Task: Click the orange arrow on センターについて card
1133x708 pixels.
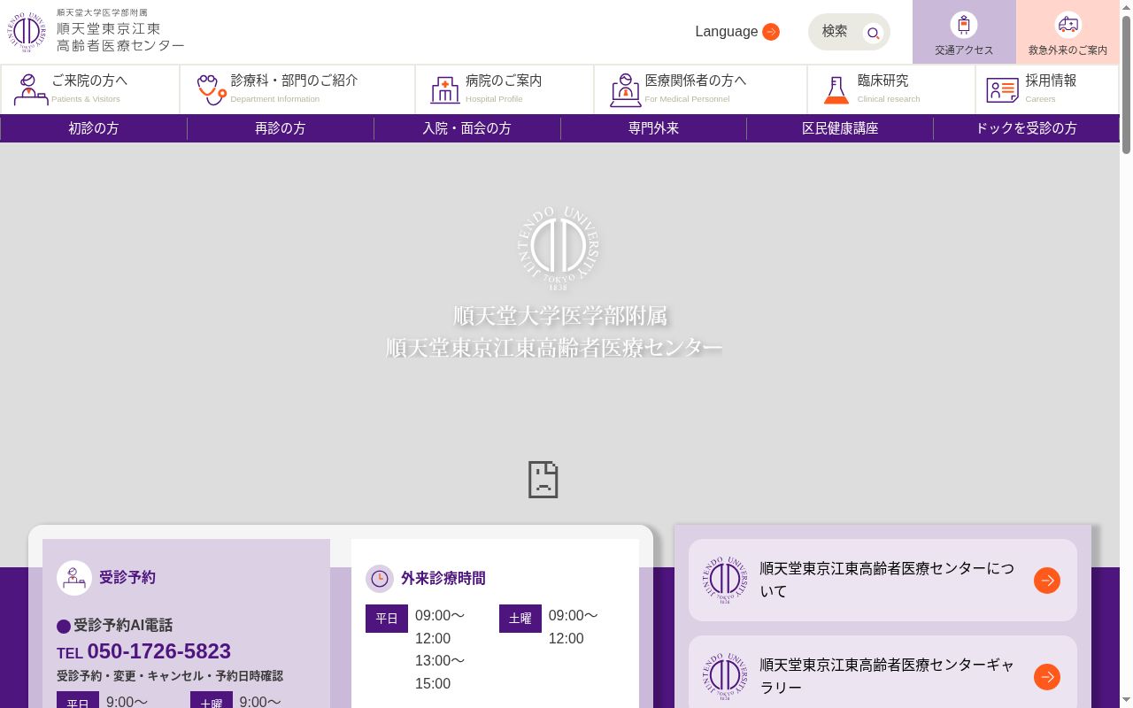Action: pos(1047,581)
